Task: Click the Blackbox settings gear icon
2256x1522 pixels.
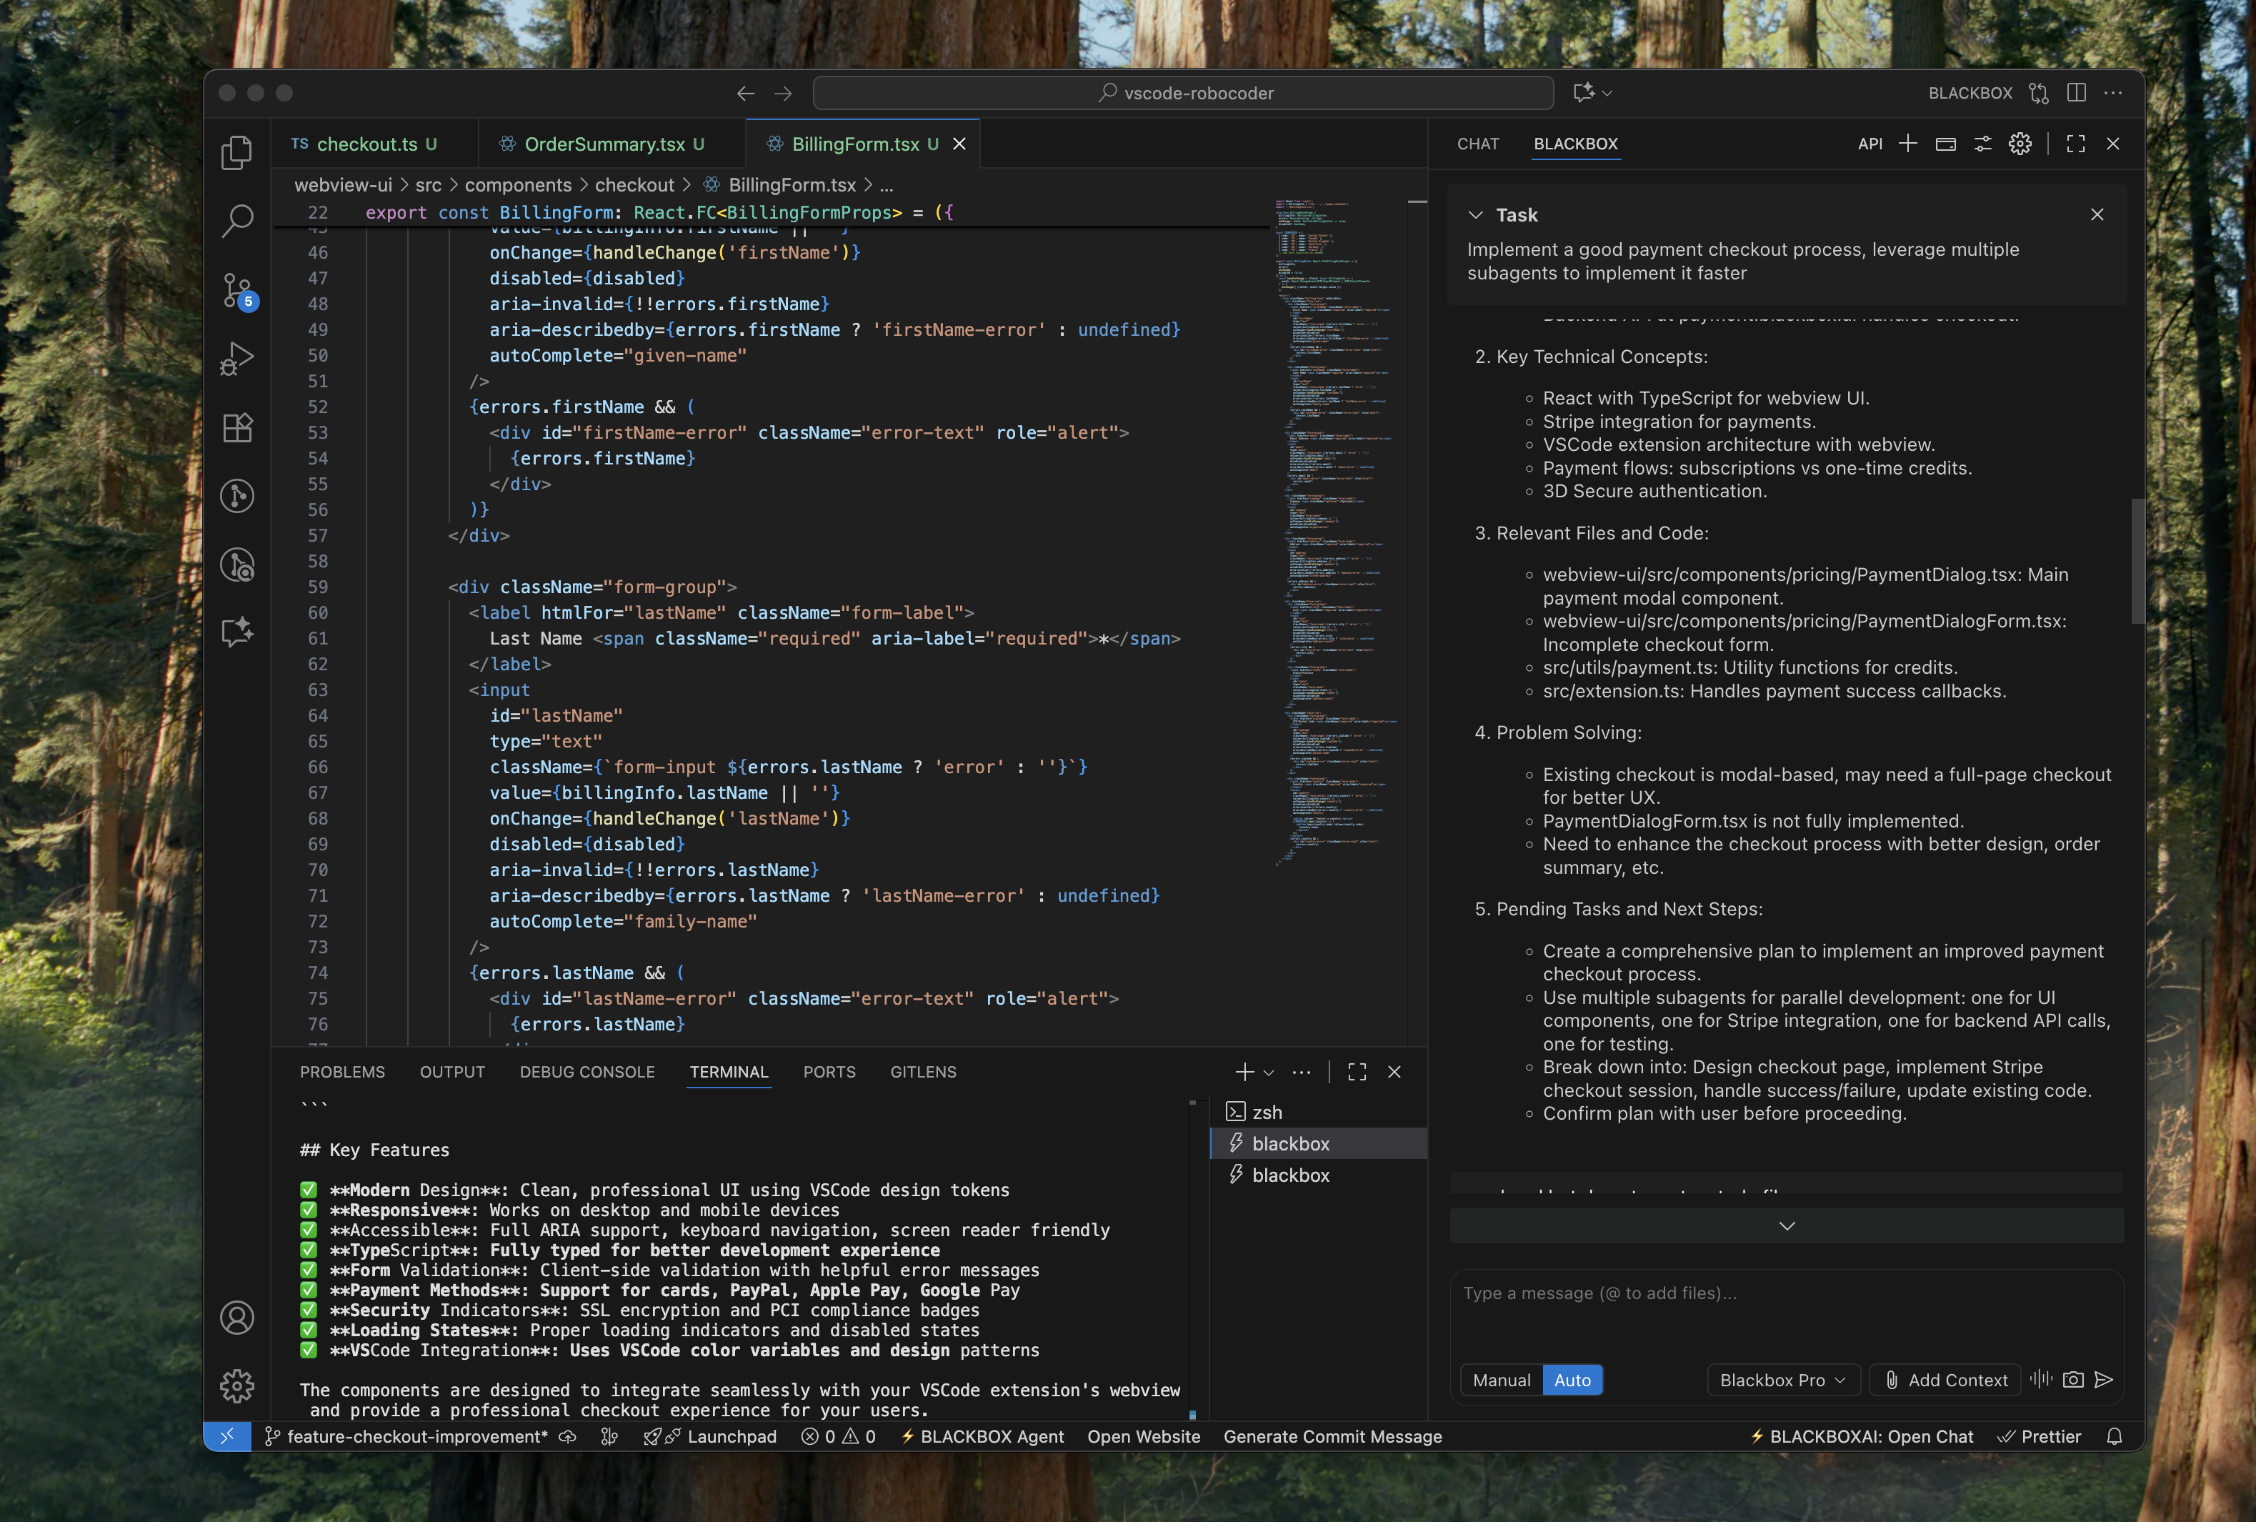Action: click(x=2020, y=144)
